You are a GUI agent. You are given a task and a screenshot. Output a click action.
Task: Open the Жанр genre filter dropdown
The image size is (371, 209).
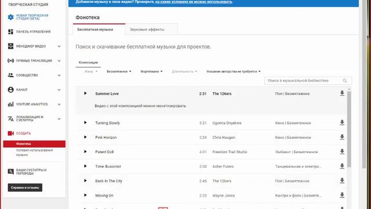[x=91, y=71]
